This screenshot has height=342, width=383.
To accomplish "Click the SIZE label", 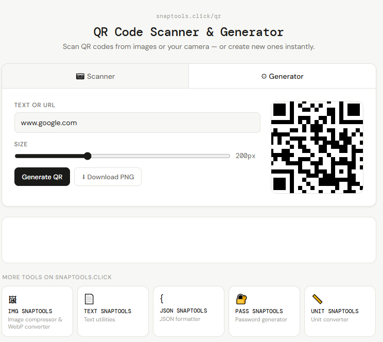I will point(21,144).
